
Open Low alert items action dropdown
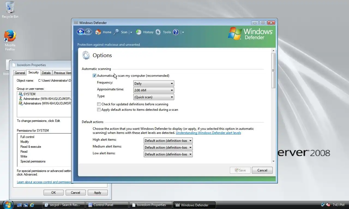[x=168, y=154]
